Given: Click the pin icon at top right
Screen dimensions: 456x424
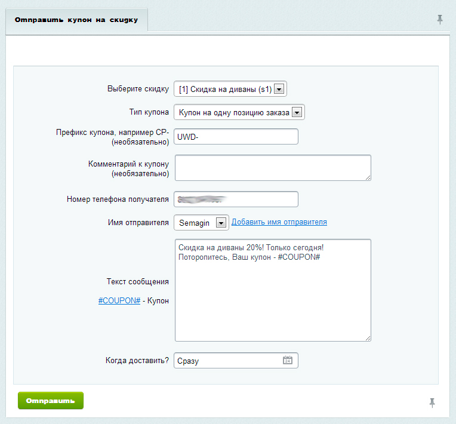Looking at the screenshot, I should click(x=440, y=20).
